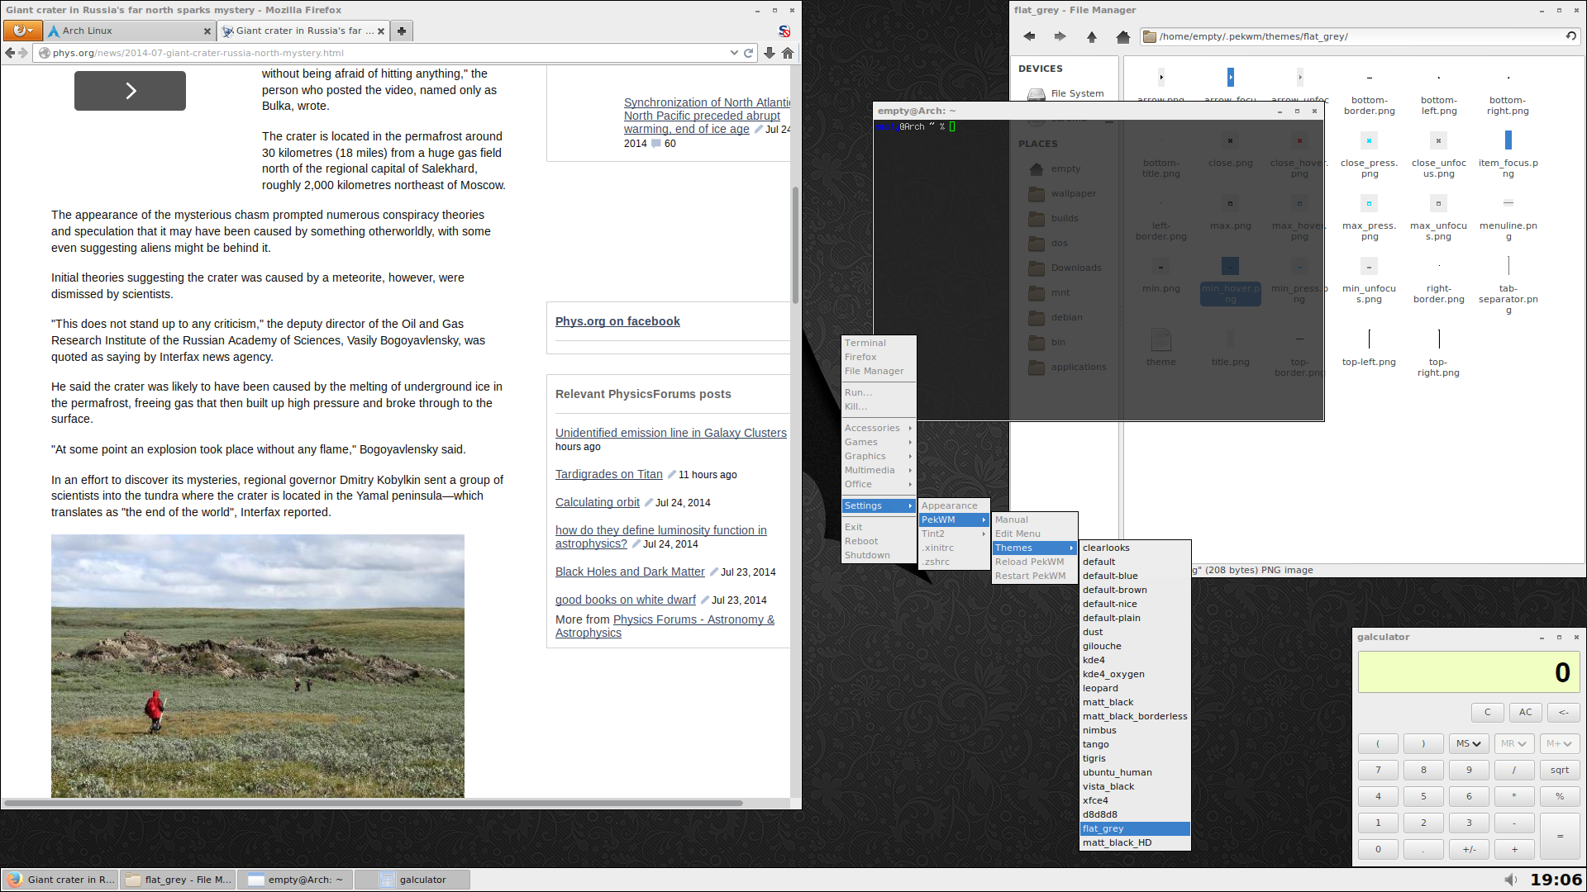Viewport: 1587px width, 892px height.
Task: Click volume speaker icon in tray
Action: (1511, 880)
